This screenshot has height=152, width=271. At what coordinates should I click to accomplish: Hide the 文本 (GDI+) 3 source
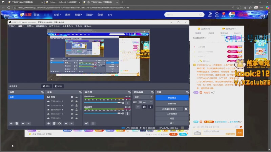tap(72, 109)
